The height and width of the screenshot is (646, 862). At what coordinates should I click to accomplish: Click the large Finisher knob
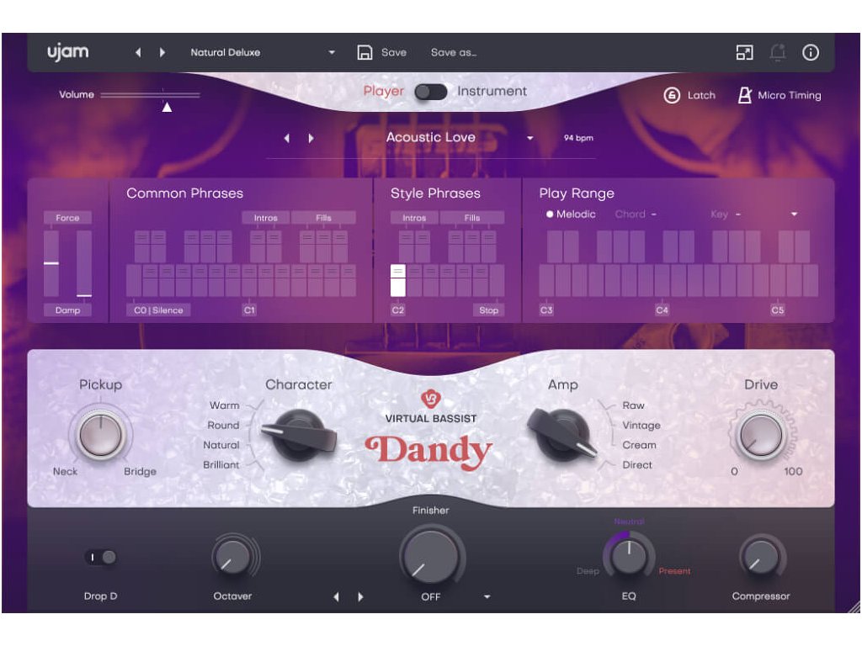[431, 555]
